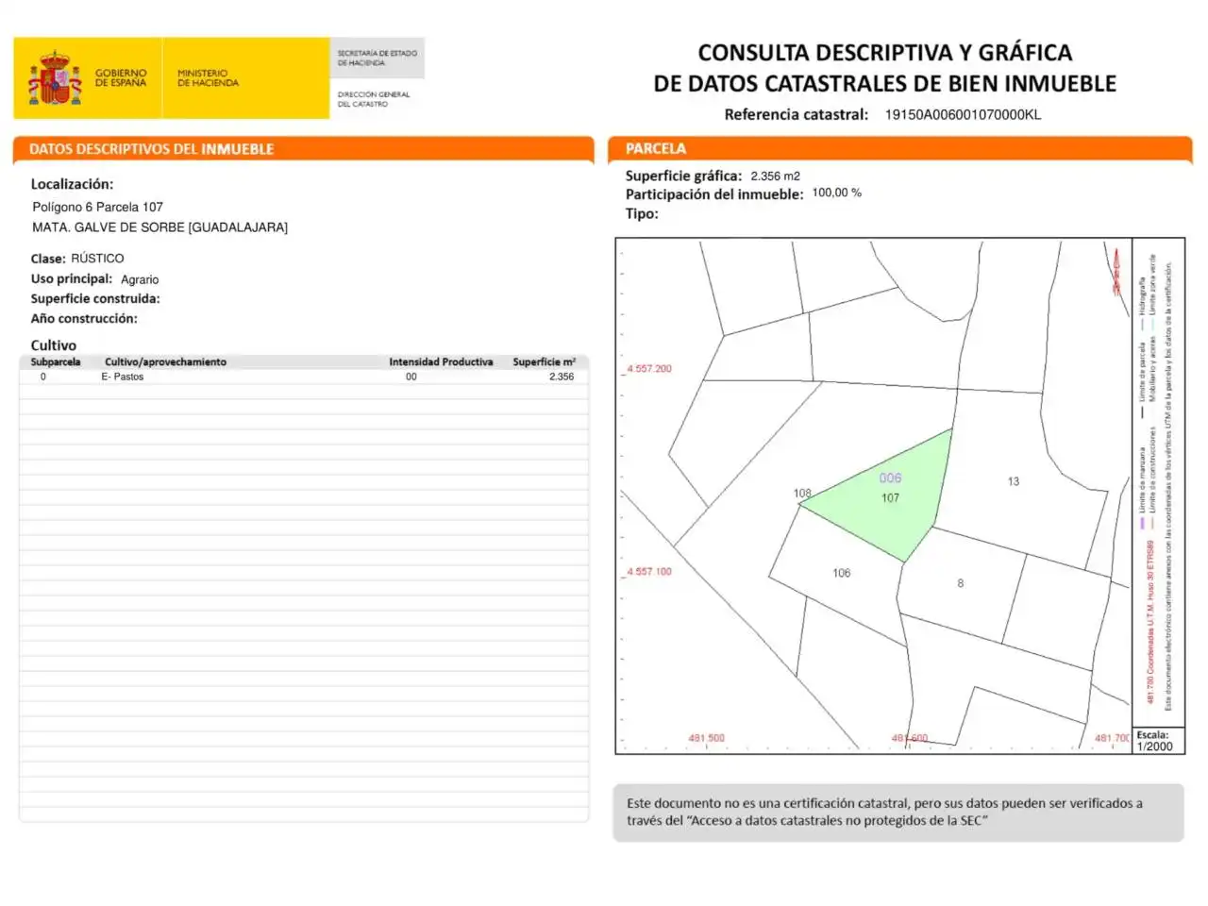Click 'MATA. GALVE DE SORBE [GUADALAJARA]' address line

pos(159,227)
